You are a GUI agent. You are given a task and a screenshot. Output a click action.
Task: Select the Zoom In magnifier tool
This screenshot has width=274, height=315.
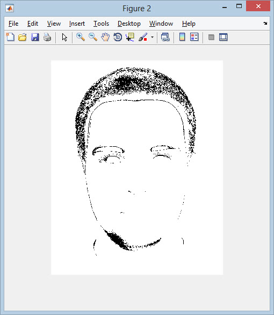click(81, 37)
